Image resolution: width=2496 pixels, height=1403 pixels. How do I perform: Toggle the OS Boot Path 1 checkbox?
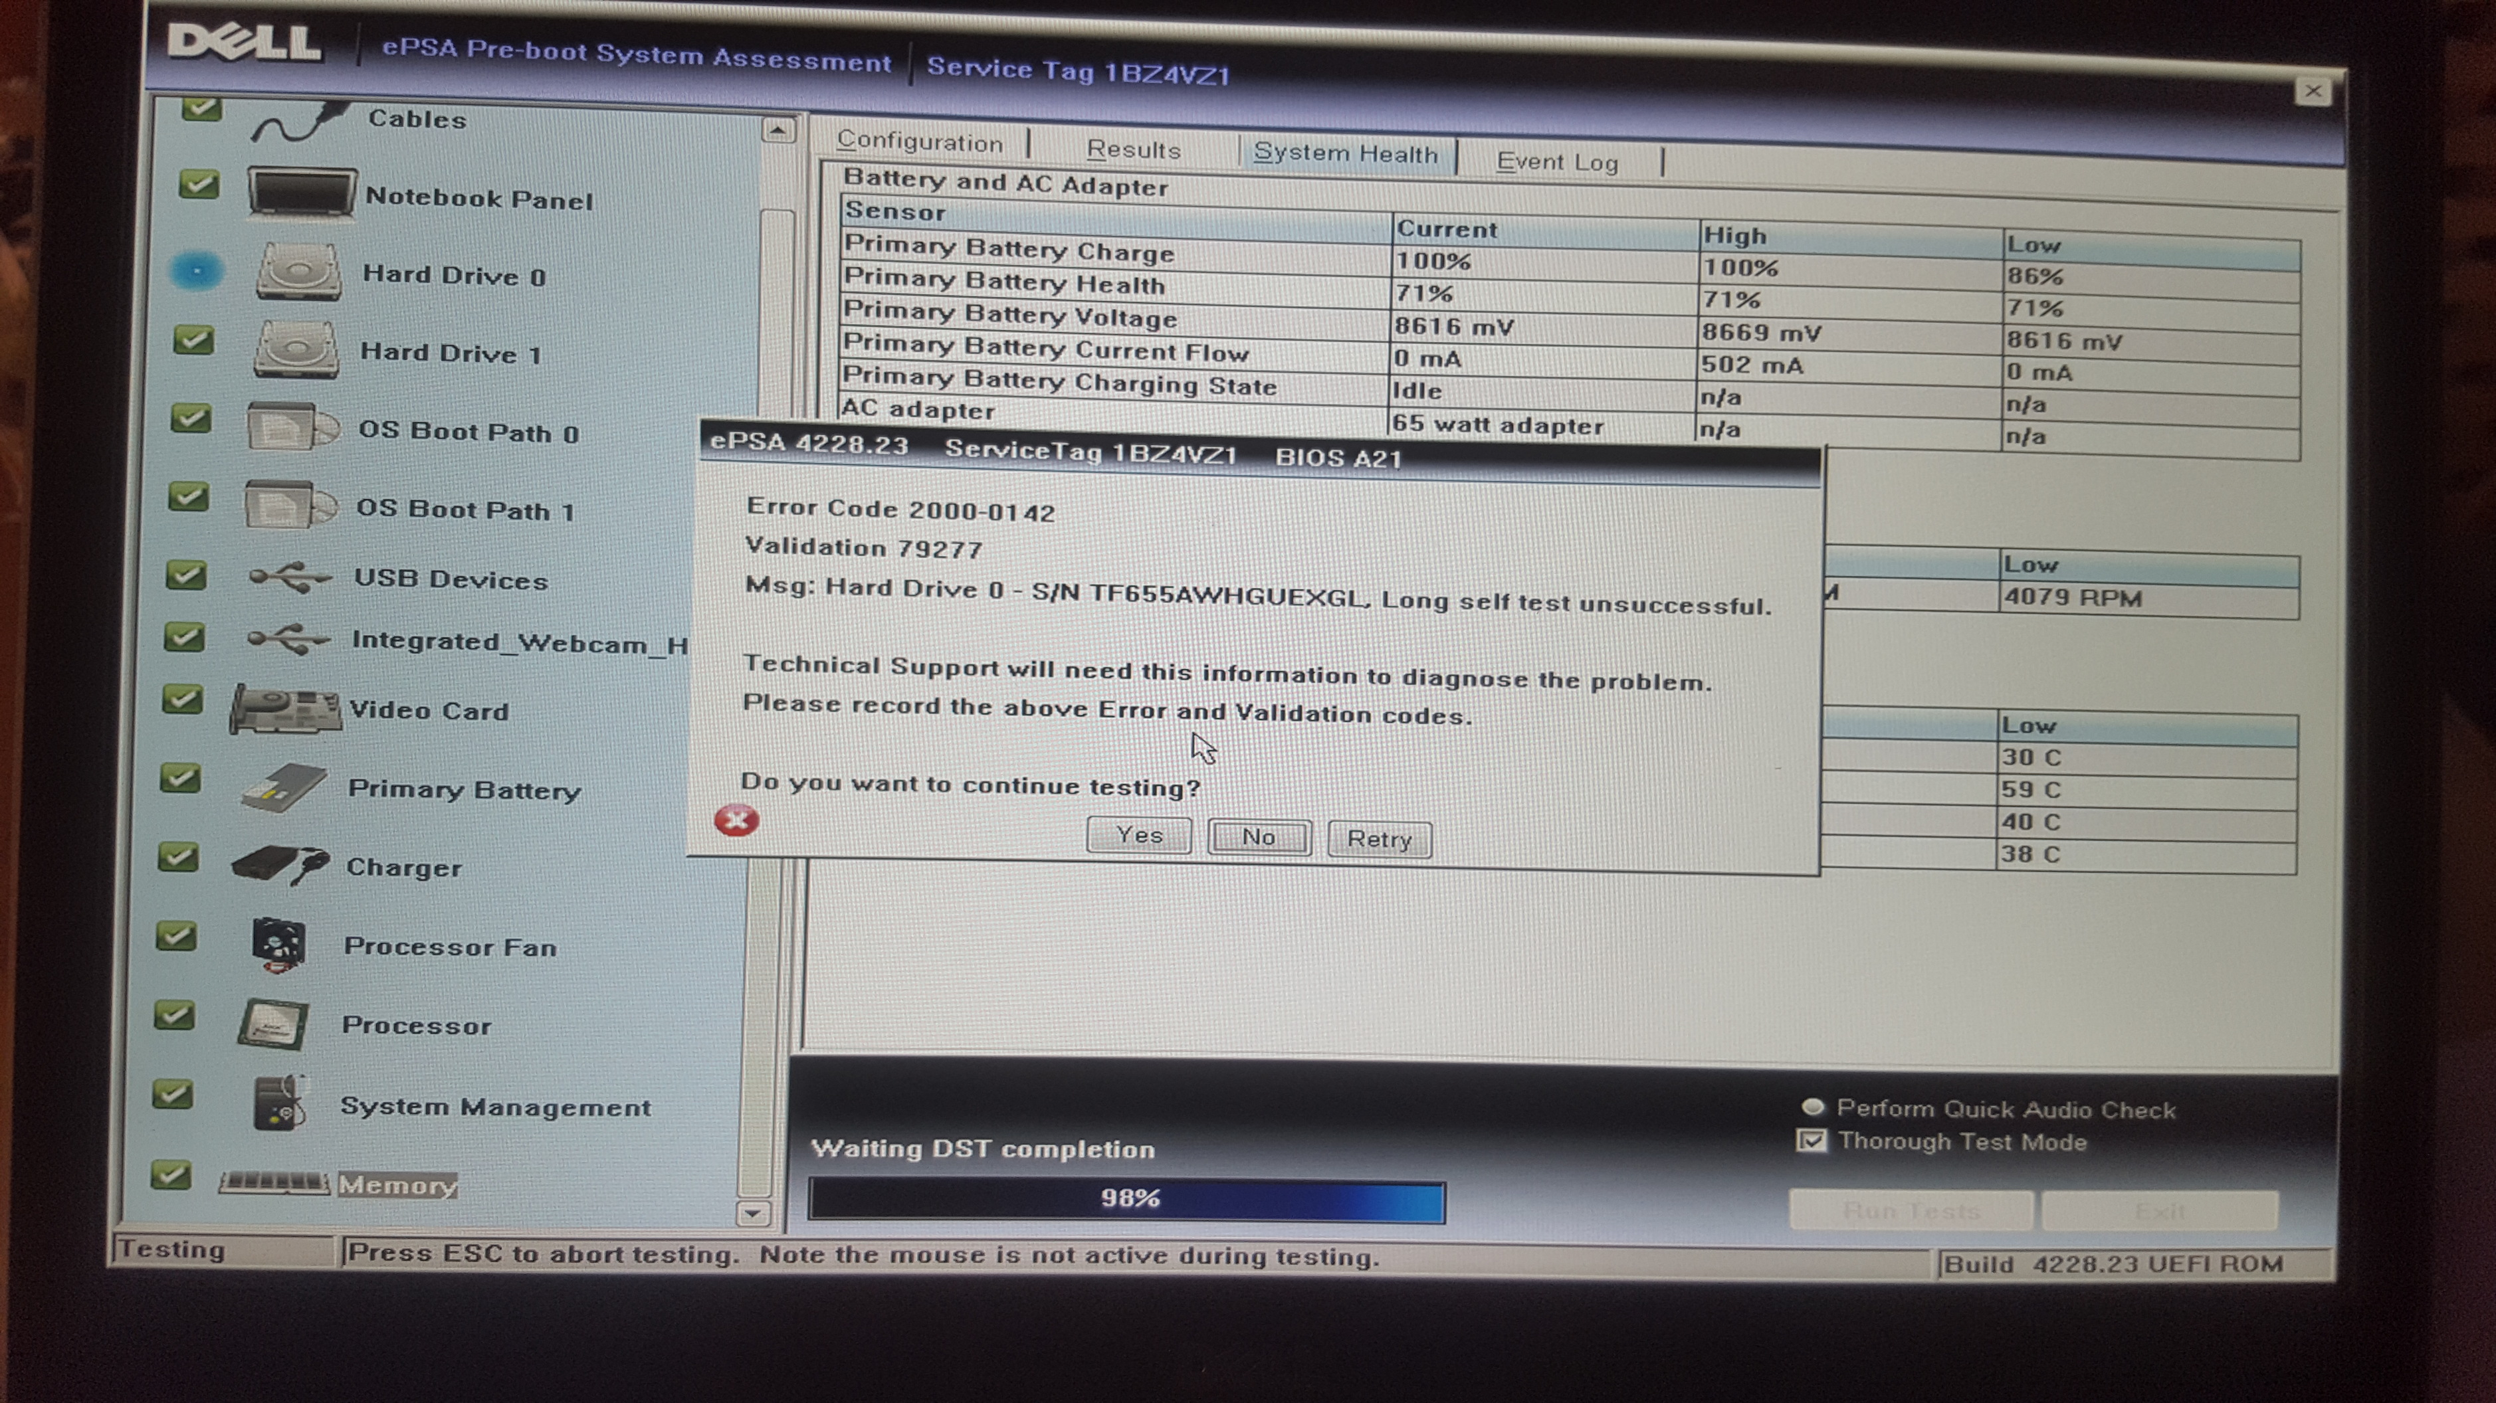188,496
